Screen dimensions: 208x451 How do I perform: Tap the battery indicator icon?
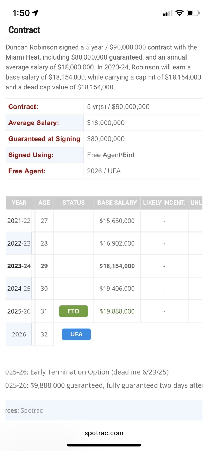pyautogui.click(x=193, y=13)
